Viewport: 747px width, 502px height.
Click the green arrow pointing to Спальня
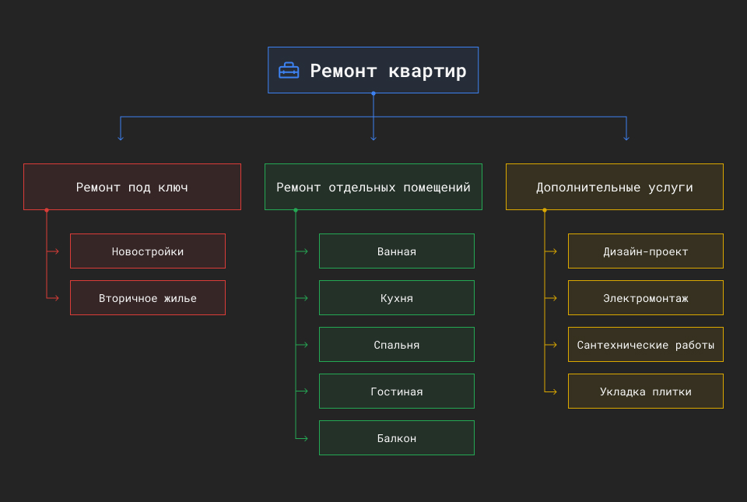click(302, 344)
